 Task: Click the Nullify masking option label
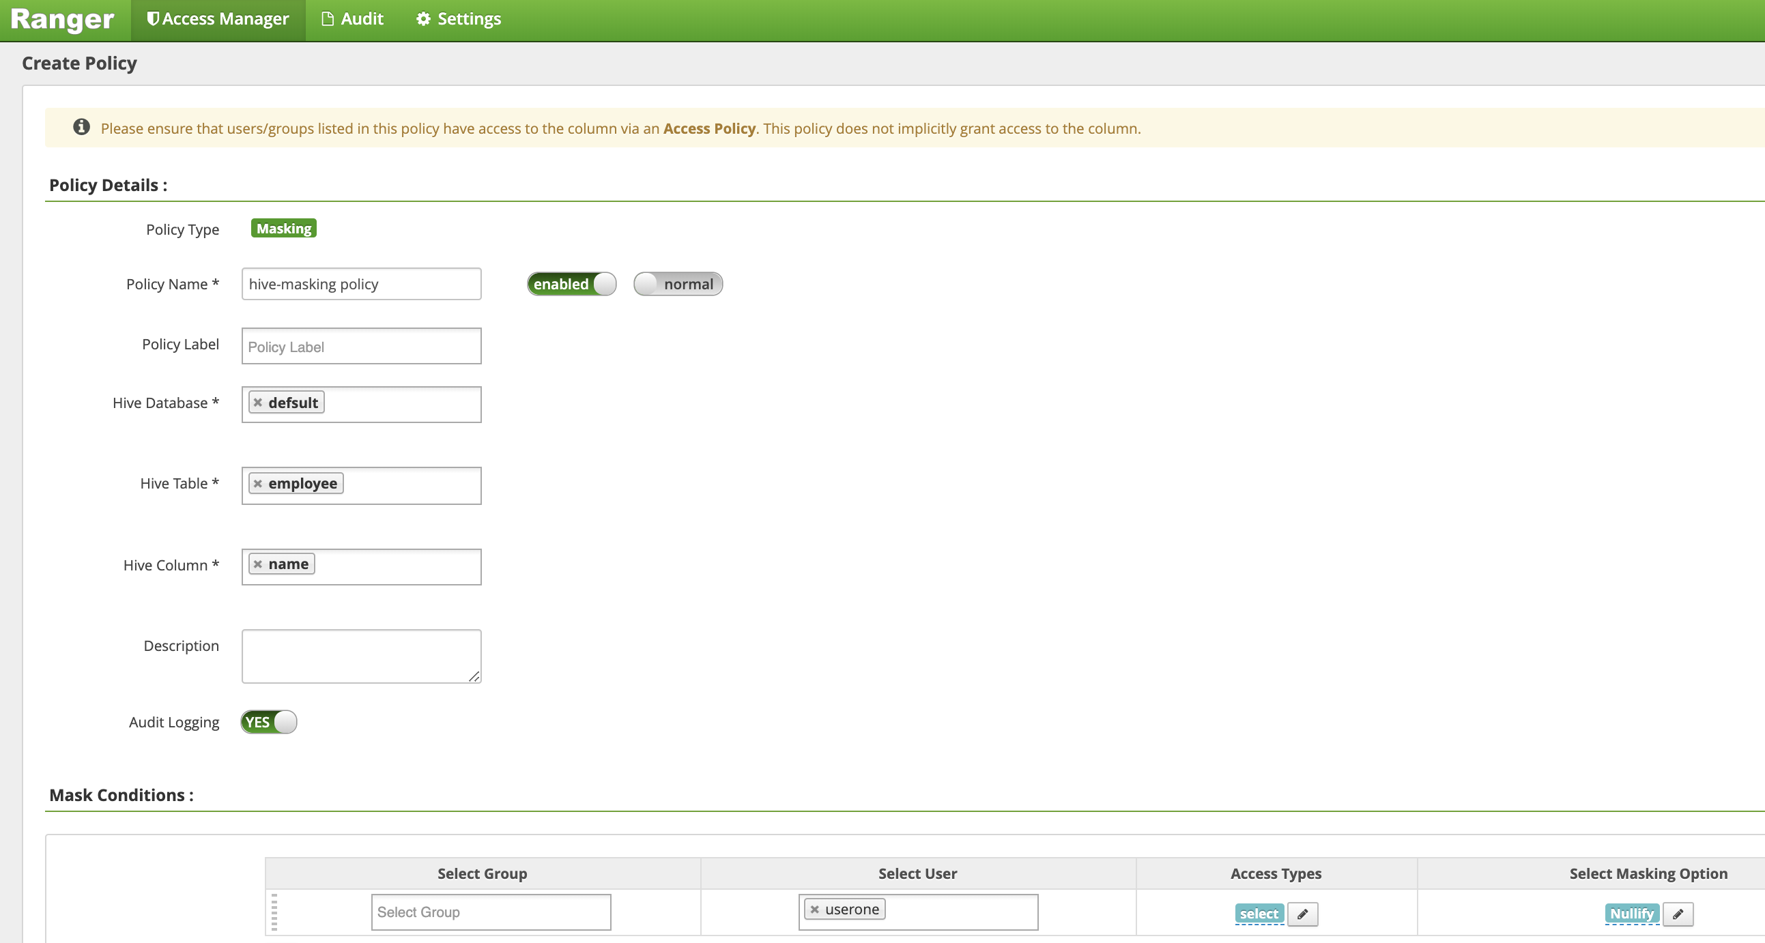[x=1631, y=914]
